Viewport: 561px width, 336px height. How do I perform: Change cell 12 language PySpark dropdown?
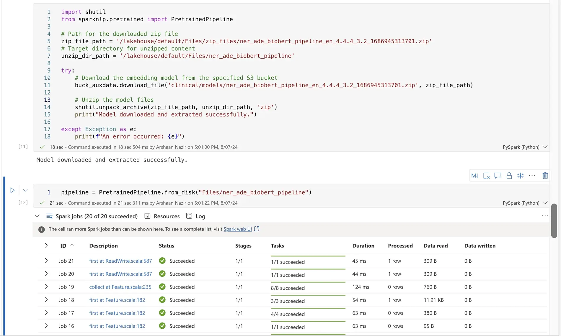525,203
